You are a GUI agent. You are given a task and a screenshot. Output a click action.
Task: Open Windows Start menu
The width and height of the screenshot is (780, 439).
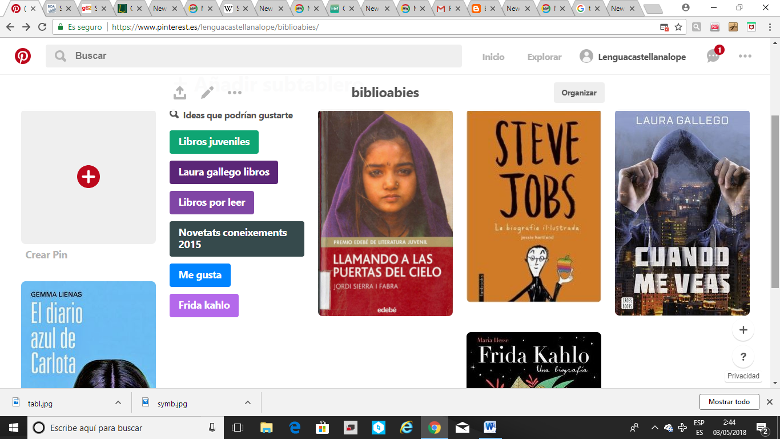[13, 428]
